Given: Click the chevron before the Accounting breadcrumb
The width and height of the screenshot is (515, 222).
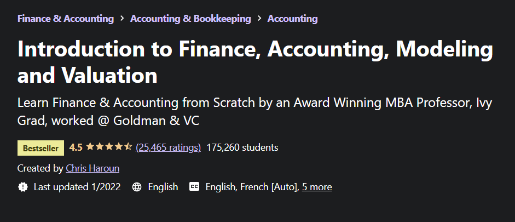Looking at the screenshot, I should (x=259, y=19).
